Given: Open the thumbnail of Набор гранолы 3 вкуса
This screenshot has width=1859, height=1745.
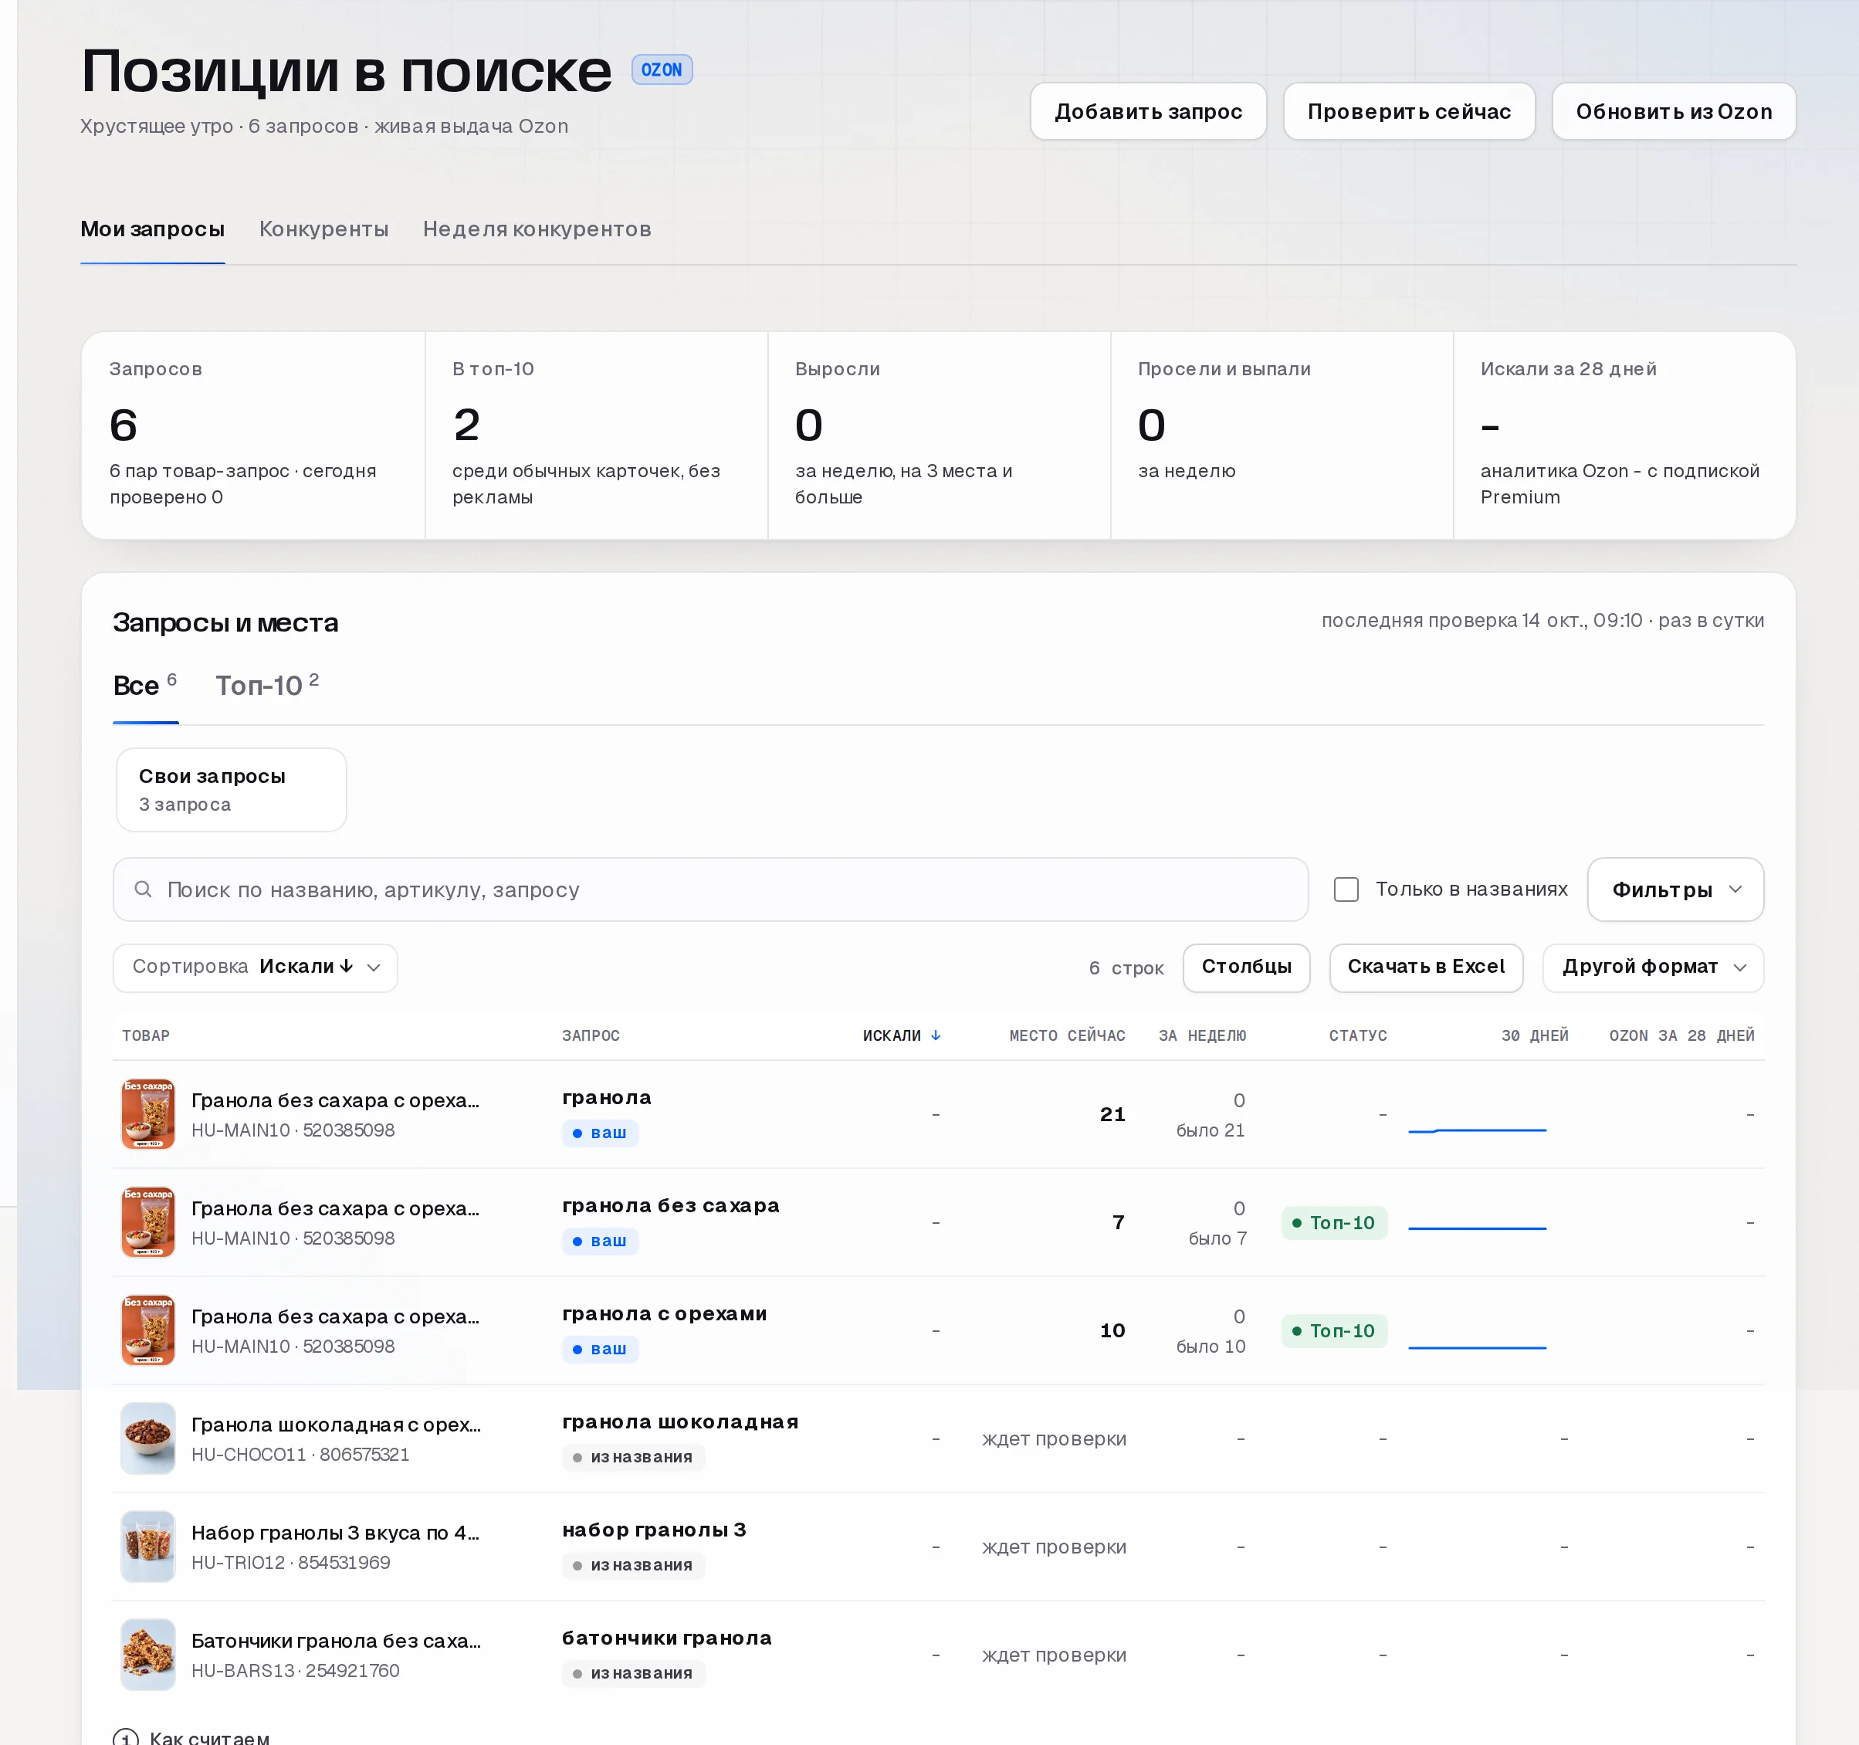Looking at the screenshot, I should tap(147, 1546).
